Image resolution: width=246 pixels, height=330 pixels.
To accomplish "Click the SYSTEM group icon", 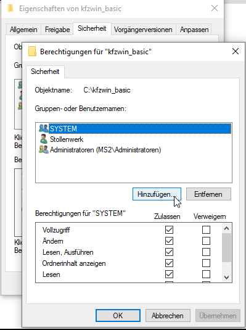I will click(44, 128).
